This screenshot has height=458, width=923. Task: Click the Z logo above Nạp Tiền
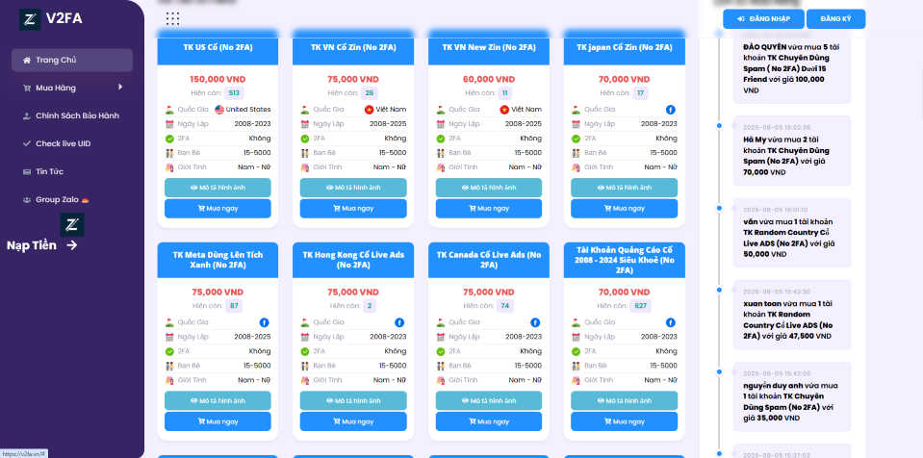point(70,225)
